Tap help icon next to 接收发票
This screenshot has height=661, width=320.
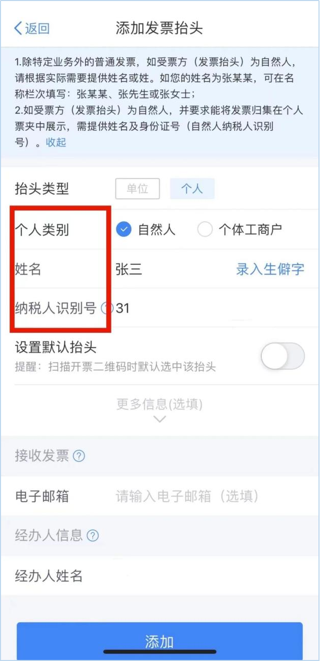[79, 456]
